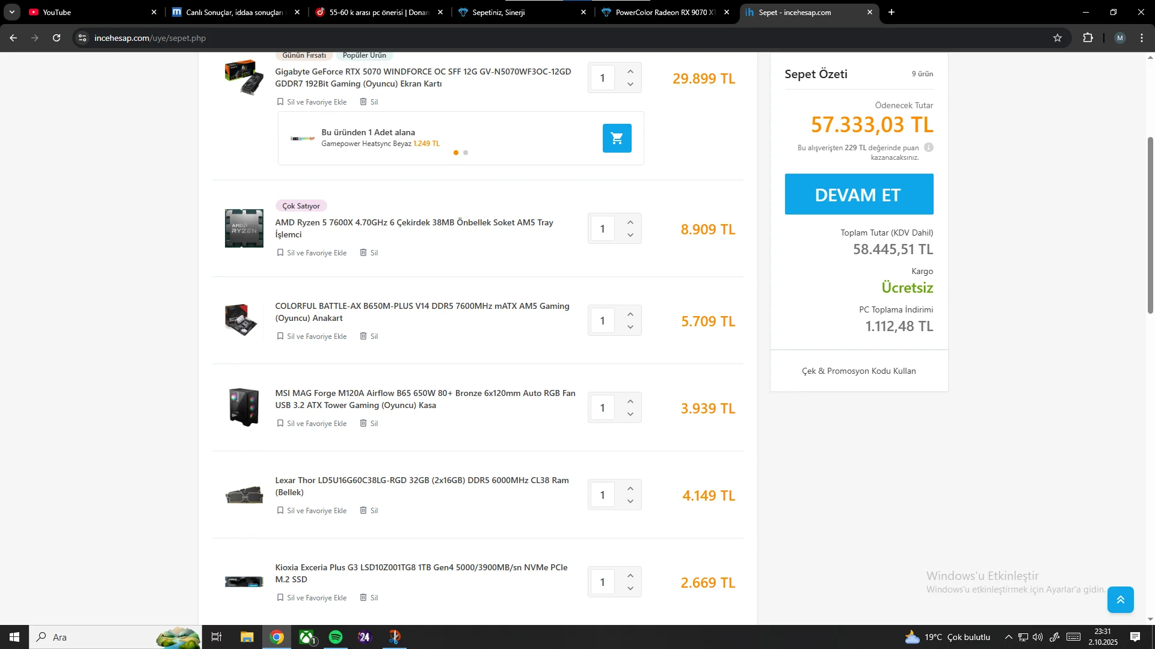Click trash icon to delete Ryzen 5 7600X
This screenshot has height=649, width=1155.
point(363,252)
